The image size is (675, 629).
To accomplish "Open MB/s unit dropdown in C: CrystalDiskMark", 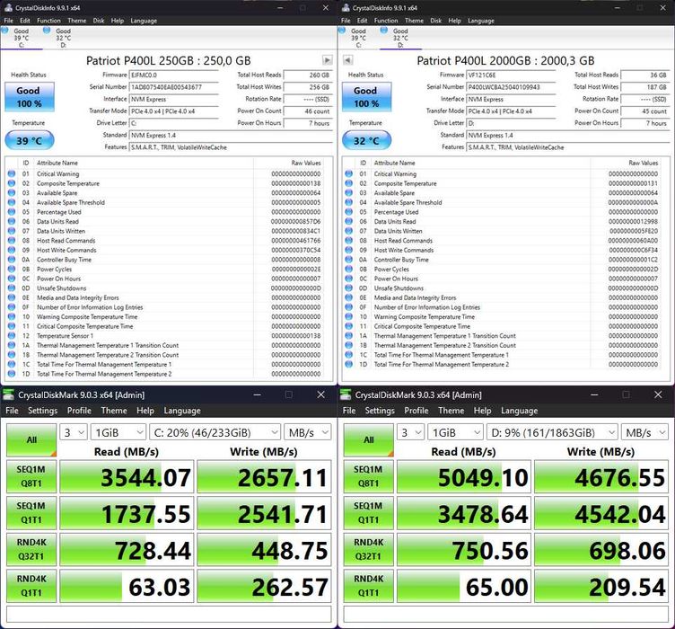I will point(308,432).
